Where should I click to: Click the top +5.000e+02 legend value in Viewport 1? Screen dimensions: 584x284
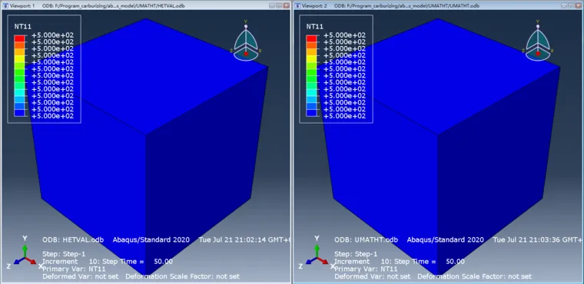(52, 35)
